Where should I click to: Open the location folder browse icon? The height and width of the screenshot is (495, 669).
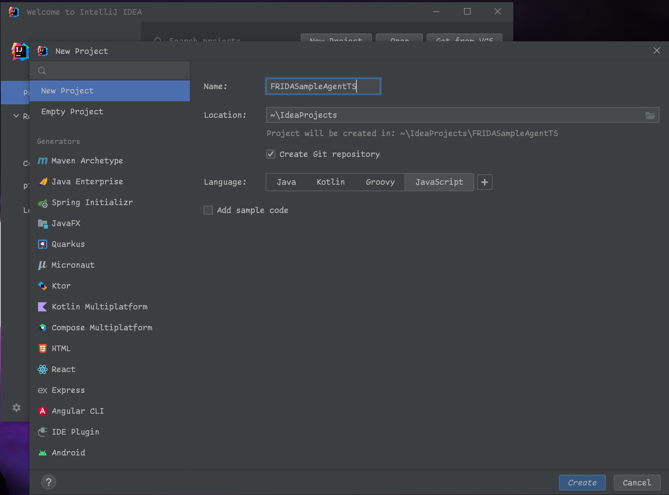point(650,115)
